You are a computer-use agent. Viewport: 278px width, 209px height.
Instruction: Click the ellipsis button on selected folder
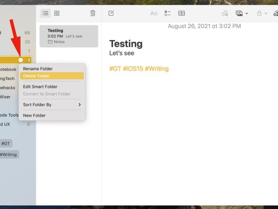point(21,60)
